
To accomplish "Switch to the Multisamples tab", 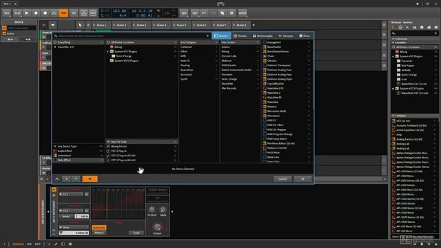I will pyautogui.click(x=263, y=36).
